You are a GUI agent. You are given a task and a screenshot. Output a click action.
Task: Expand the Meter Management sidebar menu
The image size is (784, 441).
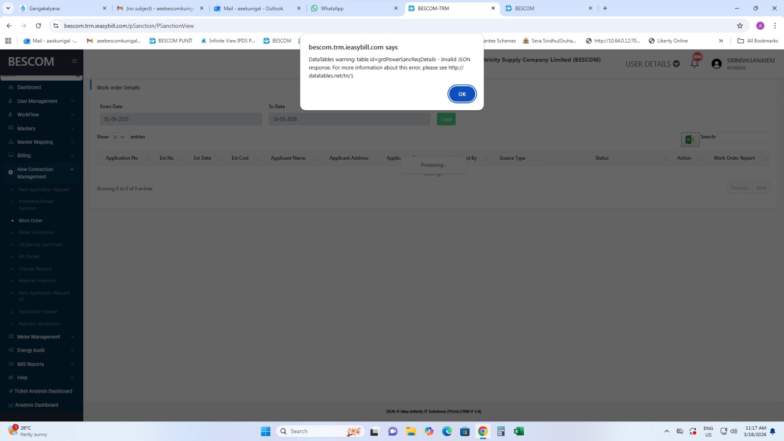click(x=42, y=337)
